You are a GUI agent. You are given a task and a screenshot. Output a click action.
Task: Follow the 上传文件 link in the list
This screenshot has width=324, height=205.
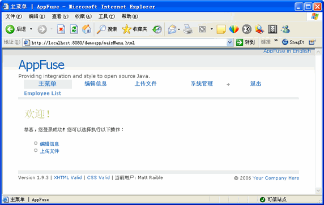pyautogui.click(x=49, y=151)
